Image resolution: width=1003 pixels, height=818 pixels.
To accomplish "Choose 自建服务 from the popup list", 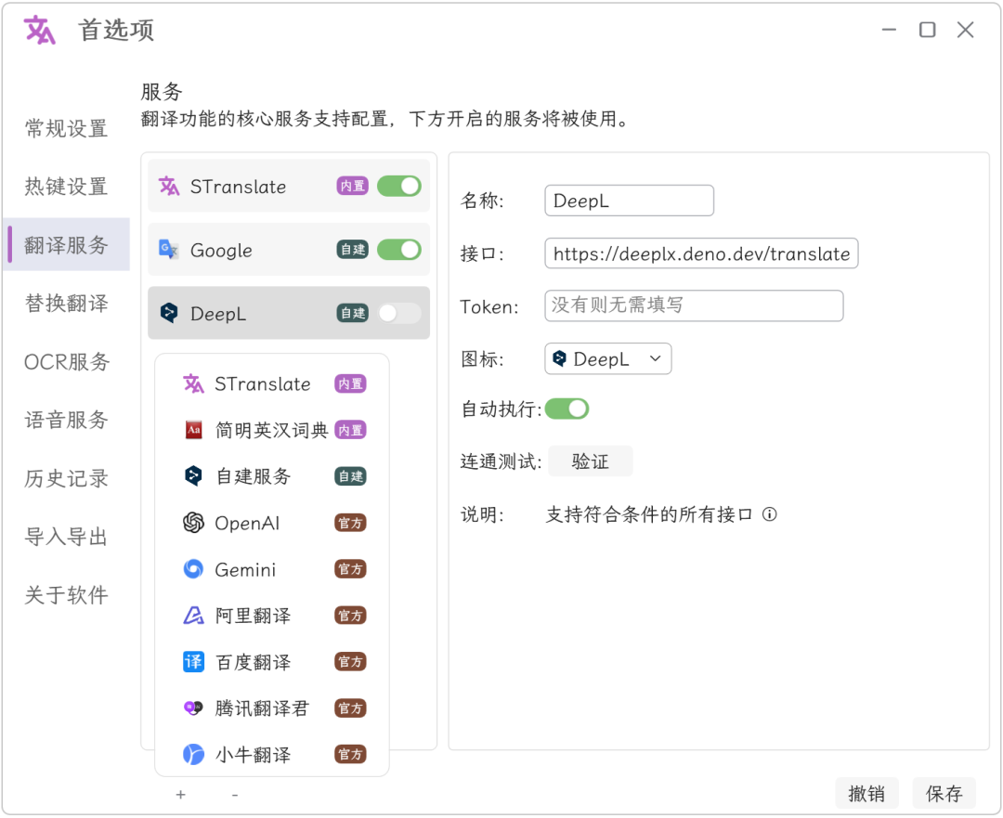I will click(x=273, y=475).
